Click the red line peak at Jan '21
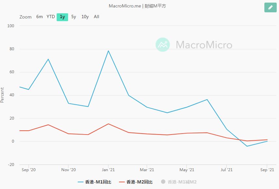The width and height of the screenshot is (279, 189). 108,124
